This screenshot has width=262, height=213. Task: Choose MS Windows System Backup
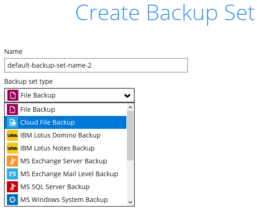(x=65, y=200)
